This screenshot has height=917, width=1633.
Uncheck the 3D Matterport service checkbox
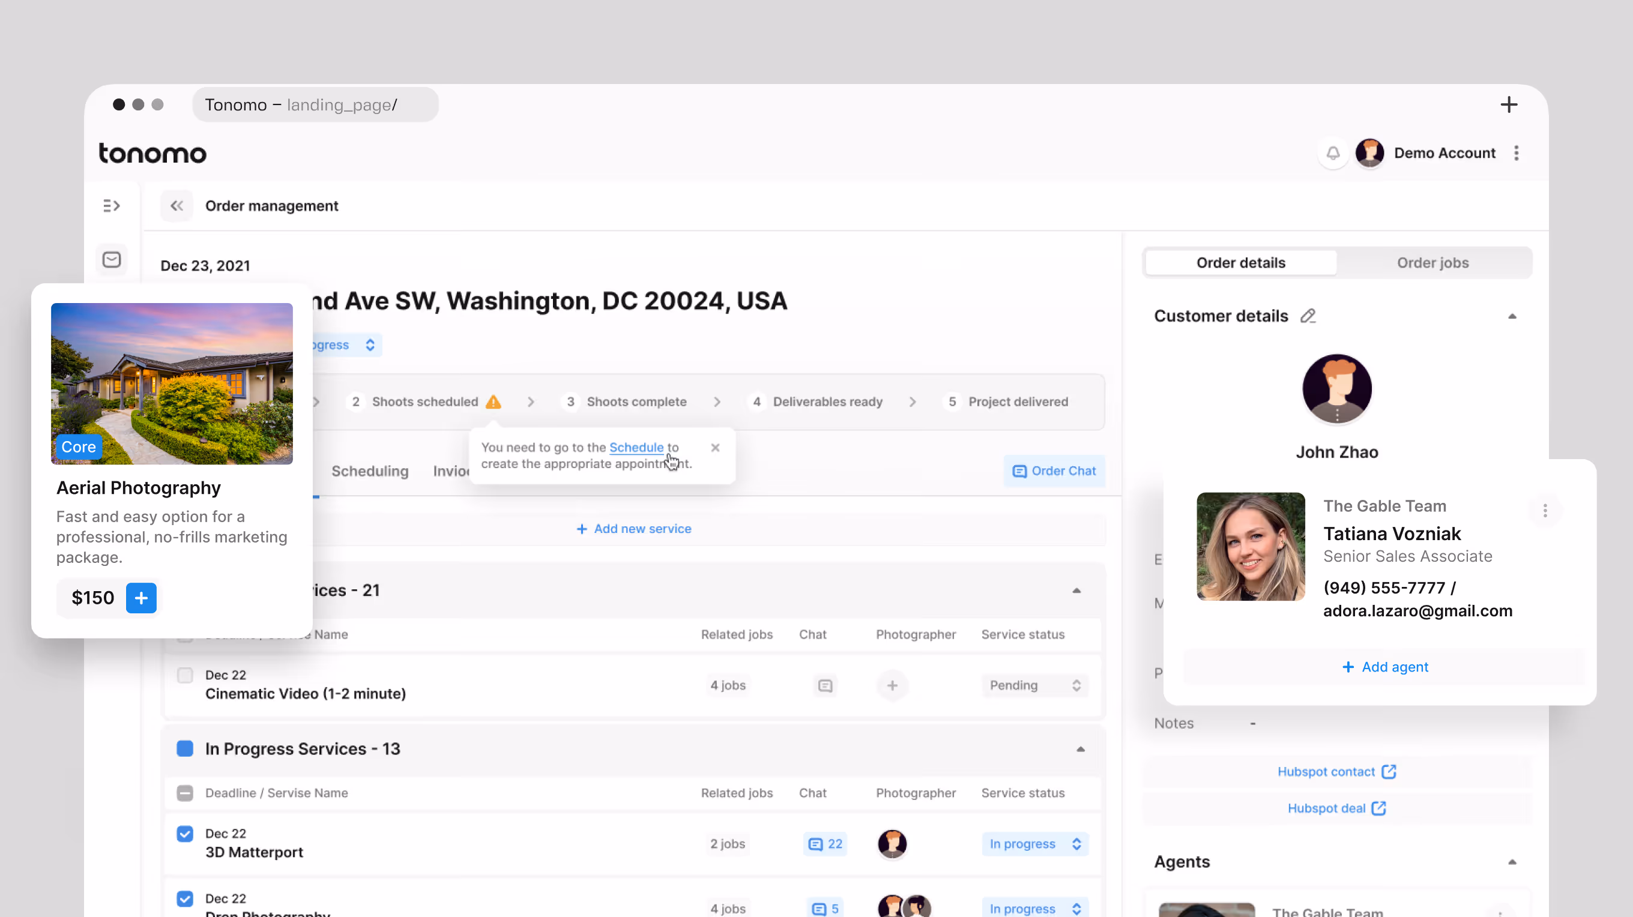pyautogui.click(x=184, y=834)
